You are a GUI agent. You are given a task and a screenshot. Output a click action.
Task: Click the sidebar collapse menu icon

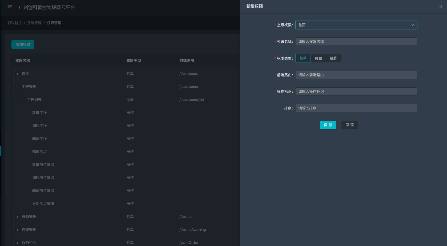pos(10,7)
